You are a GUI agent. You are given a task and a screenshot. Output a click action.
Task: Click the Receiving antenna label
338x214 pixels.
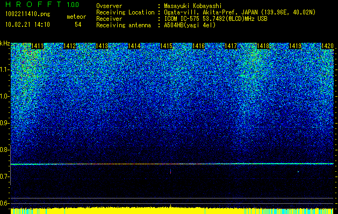coord(124,25)
